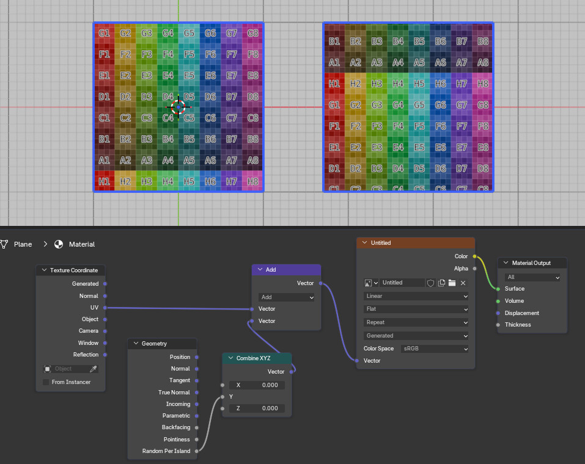Click the Object field in Texture Coordinate node

pos(70,369)
